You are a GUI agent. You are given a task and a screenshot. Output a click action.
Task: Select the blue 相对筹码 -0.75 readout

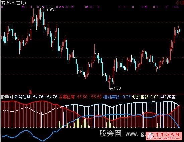pyautogui.click(x=117, y=97)
